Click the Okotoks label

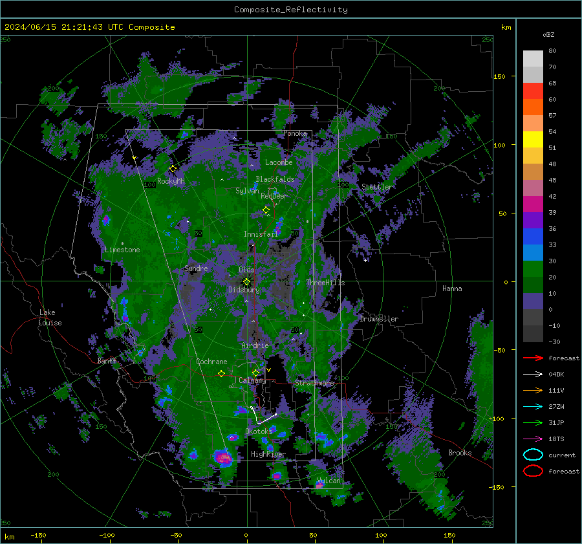point(259,431)
